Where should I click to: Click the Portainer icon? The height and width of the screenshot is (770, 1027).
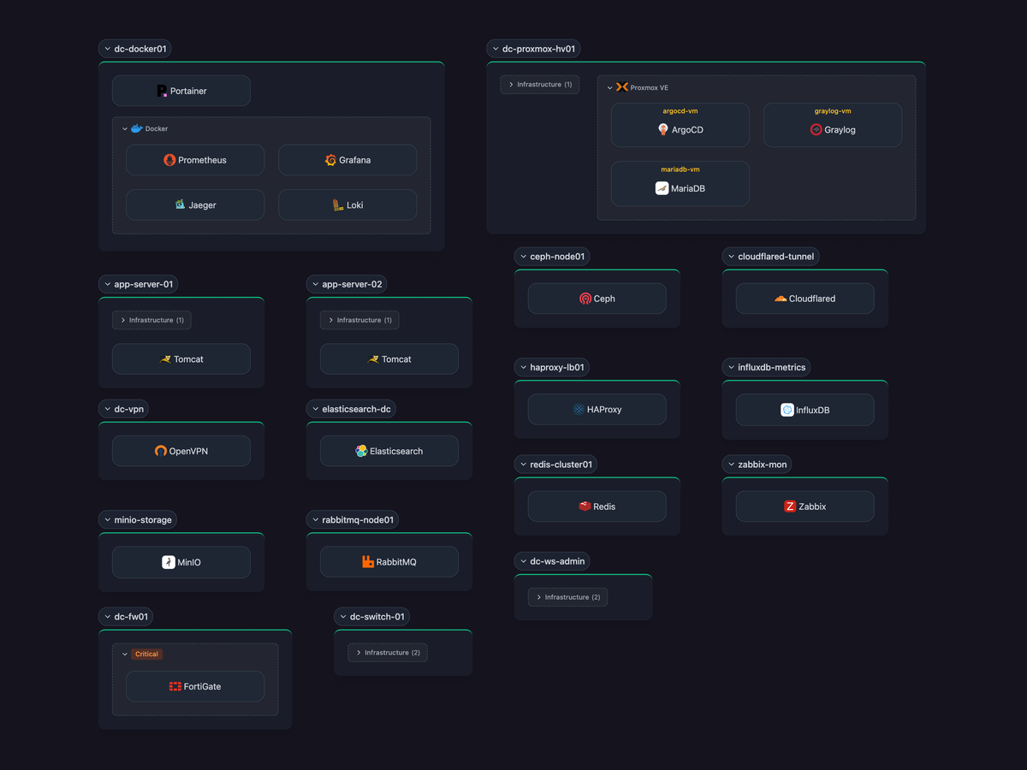163,91
